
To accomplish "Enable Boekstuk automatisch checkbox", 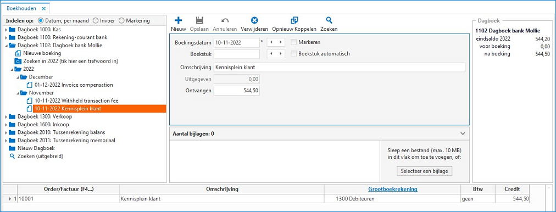I will (x=293, y=54).
